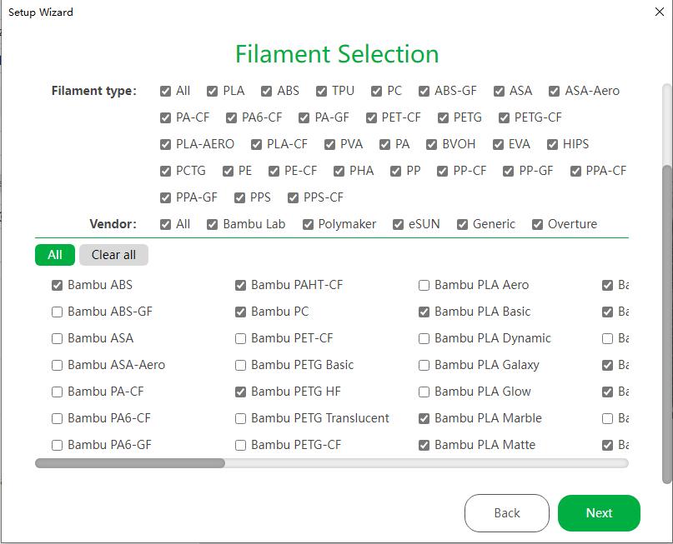Image resolution: width=673 pixels, height=544 pixels.
Task: Toggle PHA filament type
Action: 339,172
